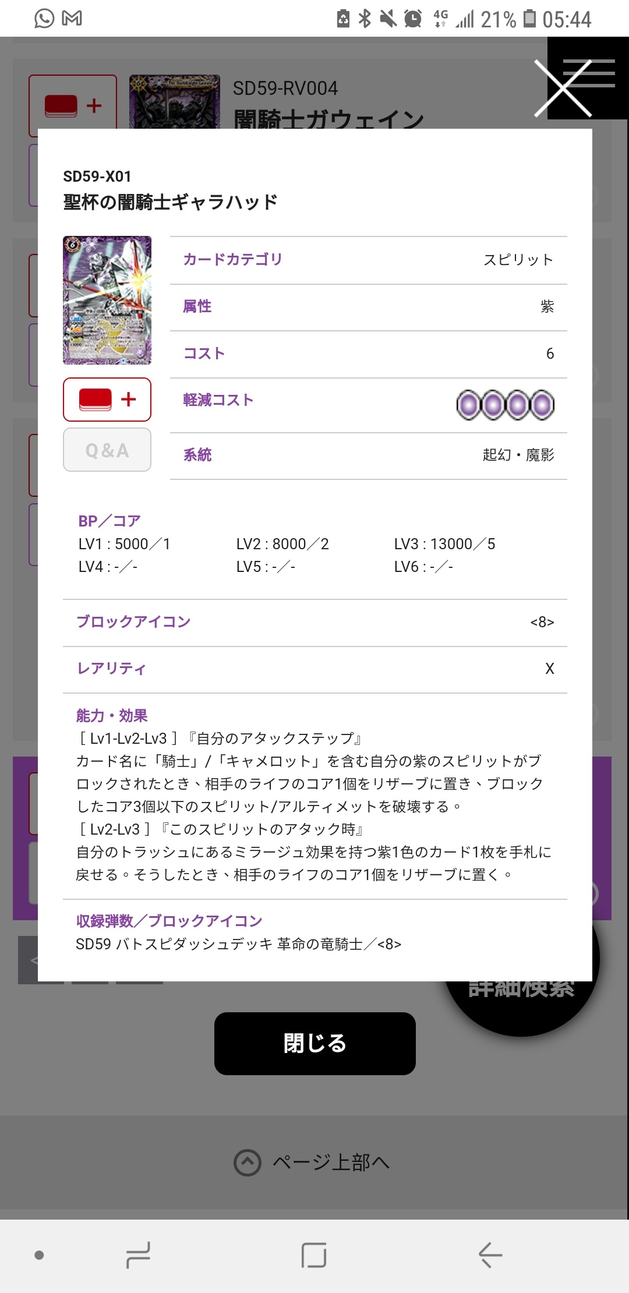Select the スピリット category value

coord(518,260)
